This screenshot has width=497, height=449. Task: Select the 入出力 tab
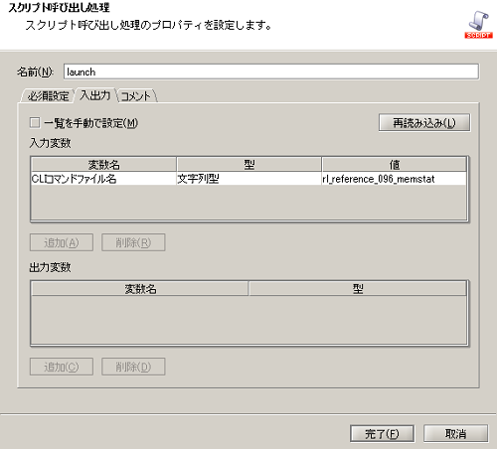point(95,95)
